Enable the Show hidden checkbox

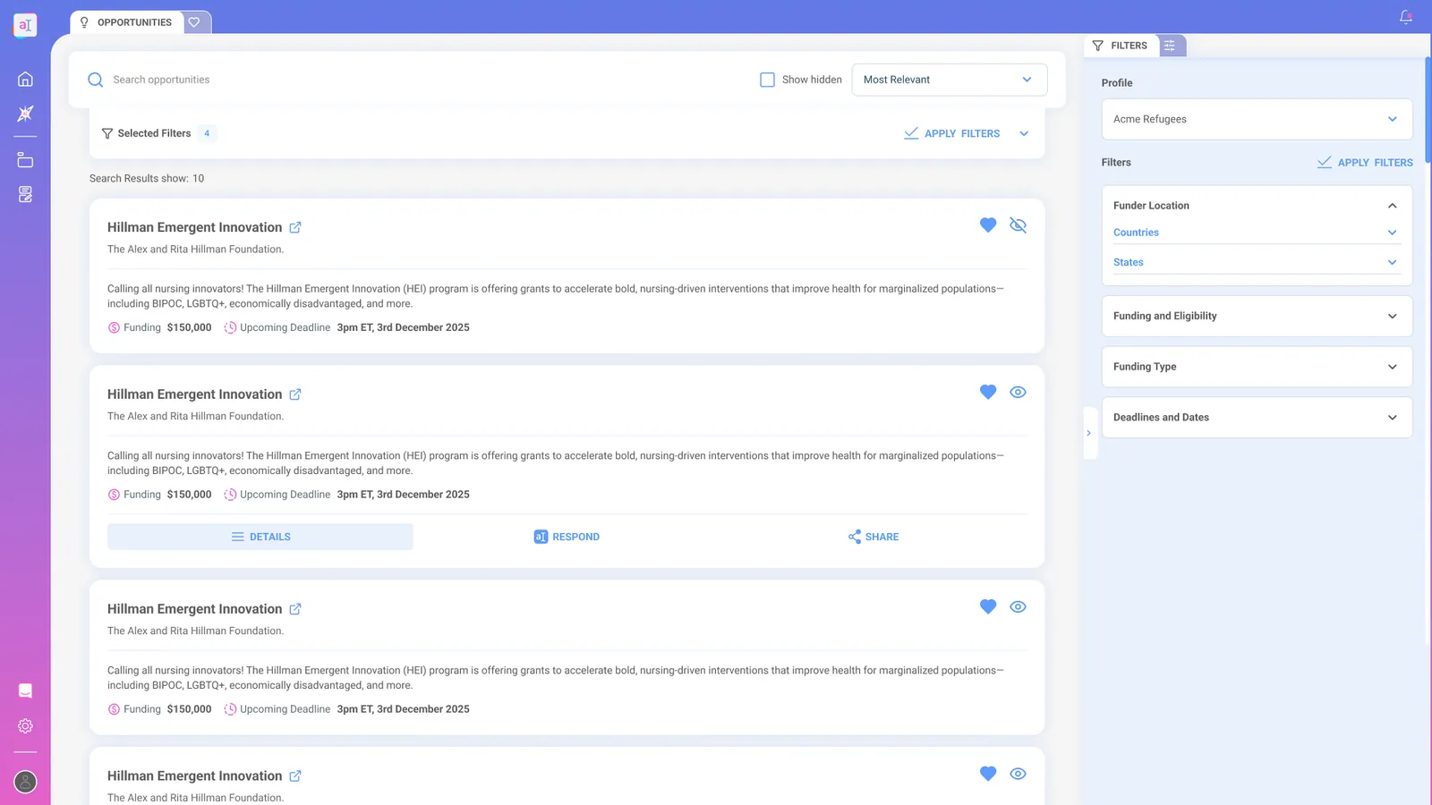coord(767,80)
